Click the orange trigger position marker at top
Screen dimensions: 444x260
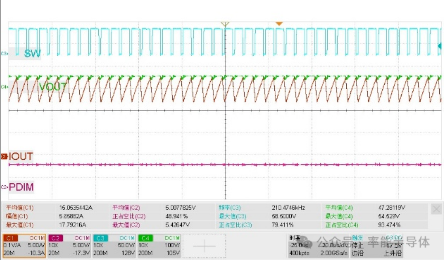tap(279, 24)
